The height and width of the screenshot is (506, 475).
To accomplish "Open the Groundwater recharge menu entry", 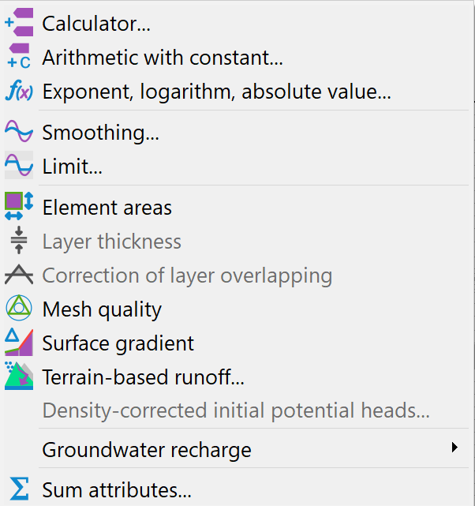I will click(x=147, y=450).
